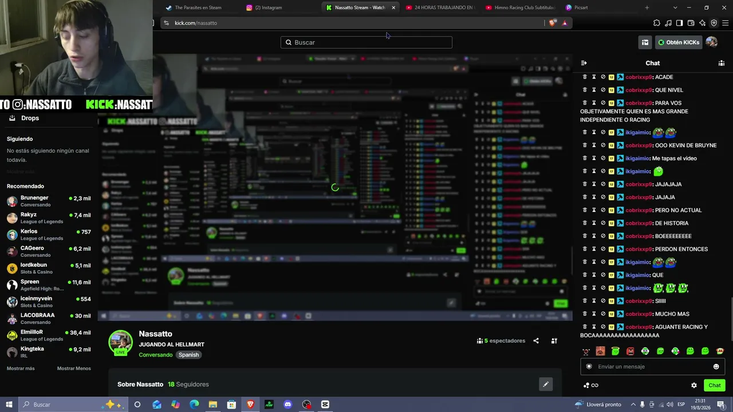
Task: Open File Explorer from the taskbar
Action: coord(213,405)
